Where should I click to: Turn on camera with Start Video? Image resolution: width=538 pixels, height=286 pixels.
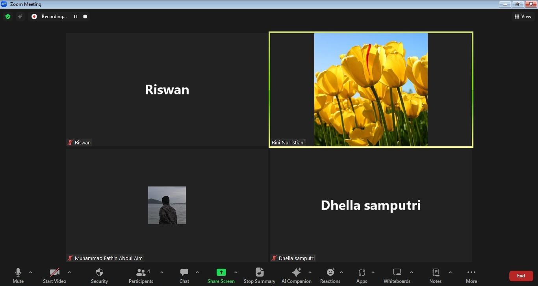click(x=54, y=275)
